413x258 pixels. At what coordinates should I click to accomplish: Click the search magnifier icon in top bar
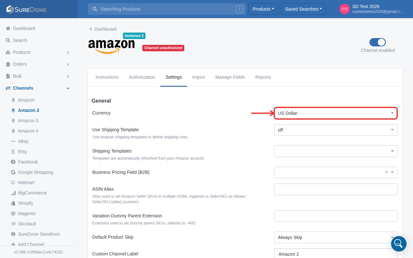[x=95, y=9]
